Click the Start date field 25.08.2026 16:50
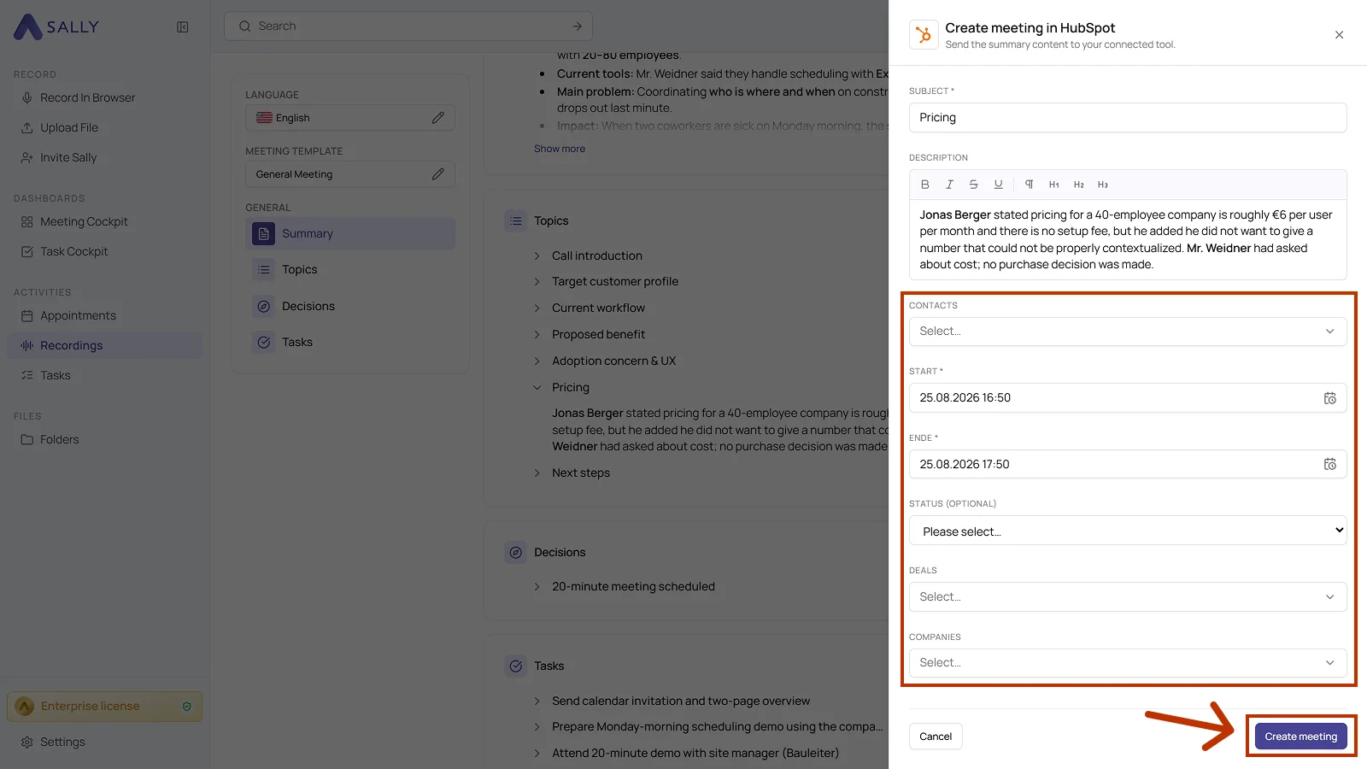 [1128, 398]
